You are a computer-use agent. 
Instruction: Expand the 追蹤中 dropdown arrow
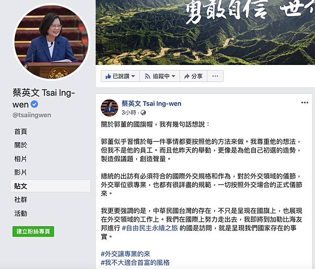pos(173,76)
